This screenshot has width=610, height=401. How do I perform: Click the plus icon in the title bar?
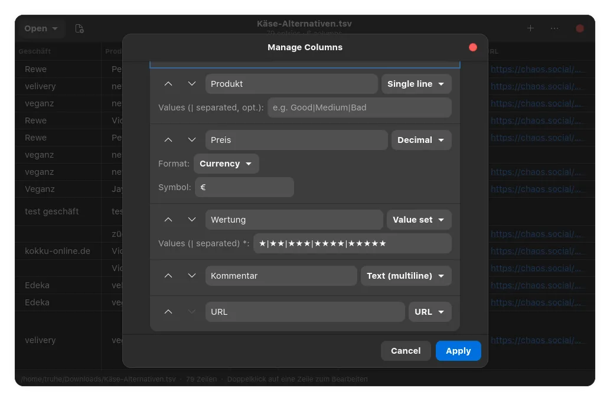pyautogui.click(x=530, y=28)
